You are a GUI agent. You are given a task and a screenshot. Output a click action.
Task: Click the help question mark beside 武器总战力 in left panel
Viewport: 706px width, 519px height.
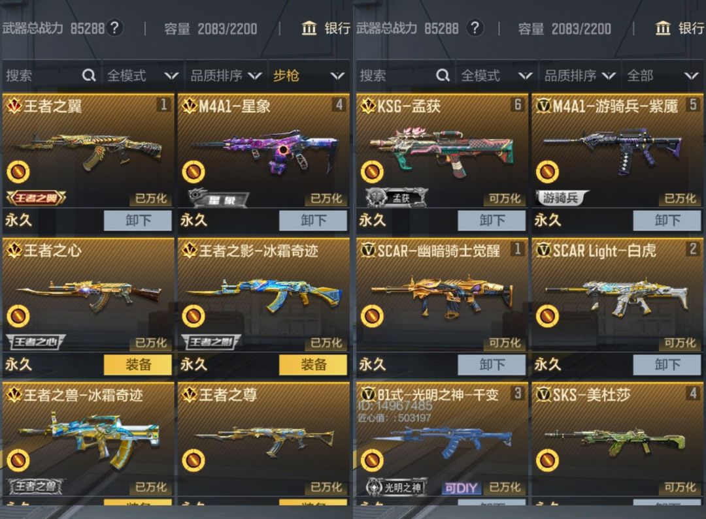[x=115, y=28]
